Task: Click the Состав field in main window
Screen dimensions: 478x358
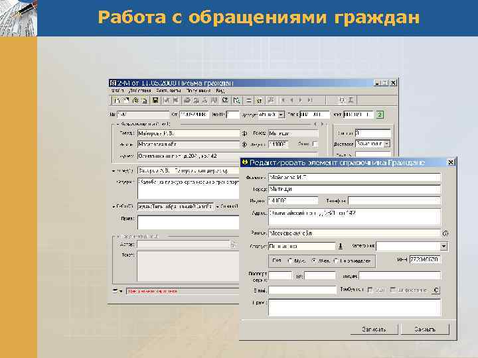Action: point(373,133)
